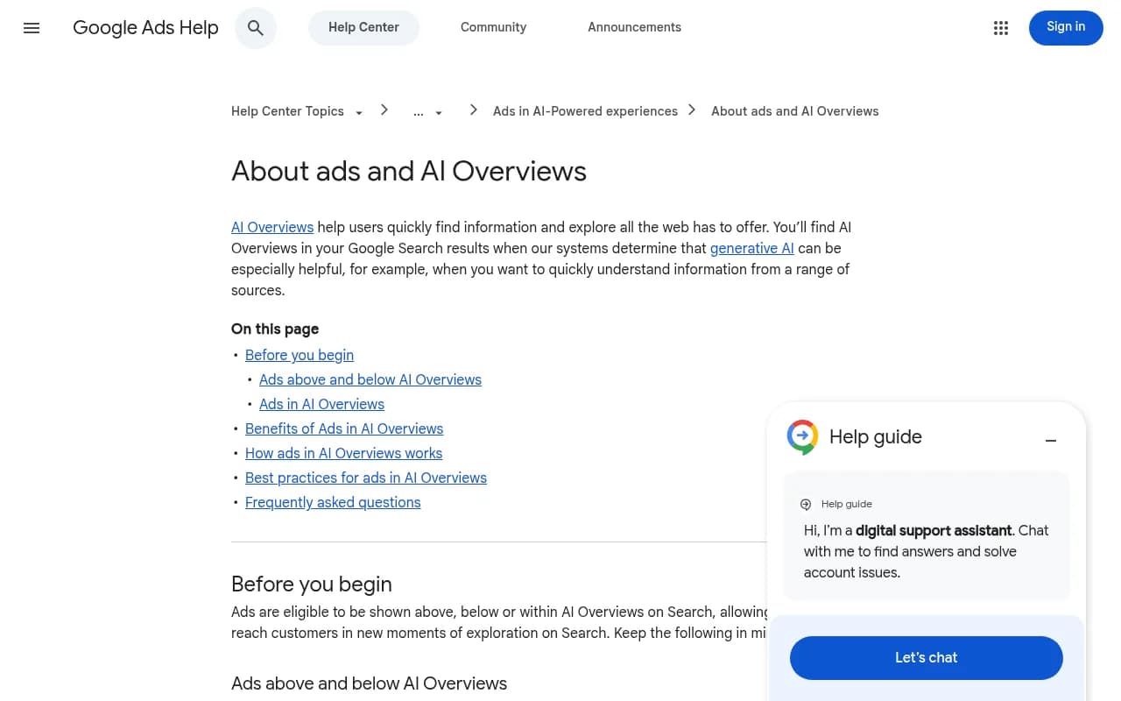Open the AI Overviews link

click(272, 227)
